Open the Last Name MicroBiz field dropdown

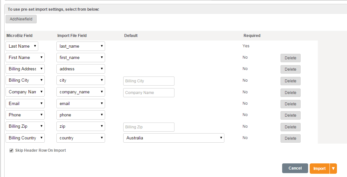pos(22,46)
